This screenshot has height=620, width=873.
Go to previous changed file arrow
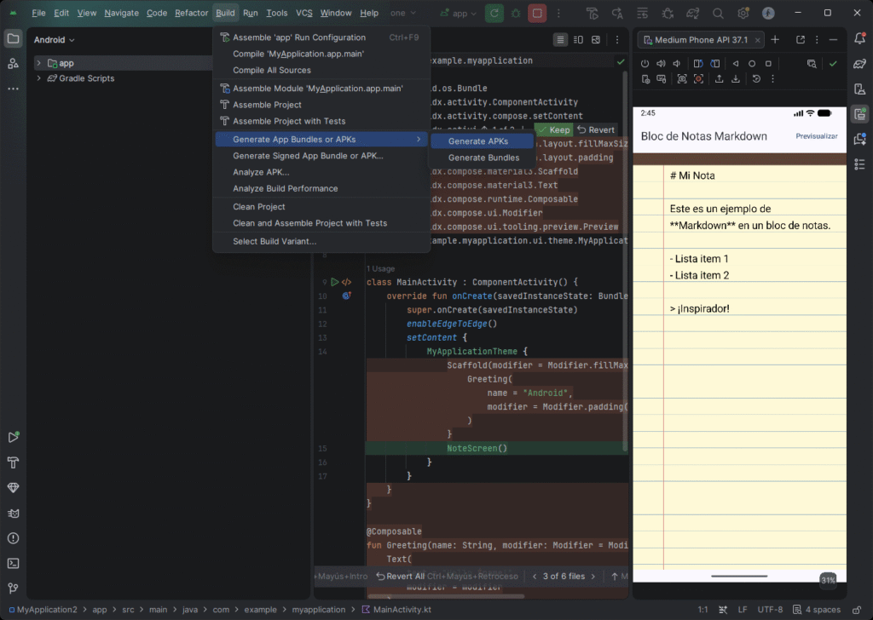point(535,576)
